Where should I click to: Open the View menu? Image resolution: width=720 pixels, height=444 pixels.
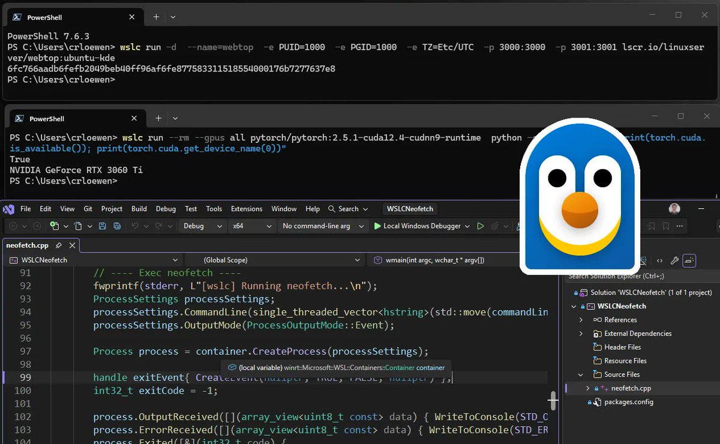click(67, 209)
